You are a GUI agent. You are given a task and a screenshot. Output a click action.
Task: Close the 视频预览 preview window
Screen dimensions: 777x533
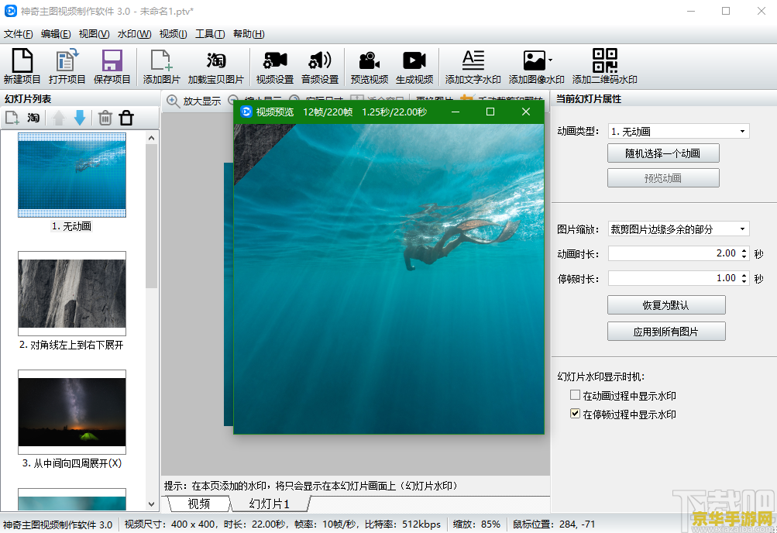pyautogui.click(x=526, y=112)
